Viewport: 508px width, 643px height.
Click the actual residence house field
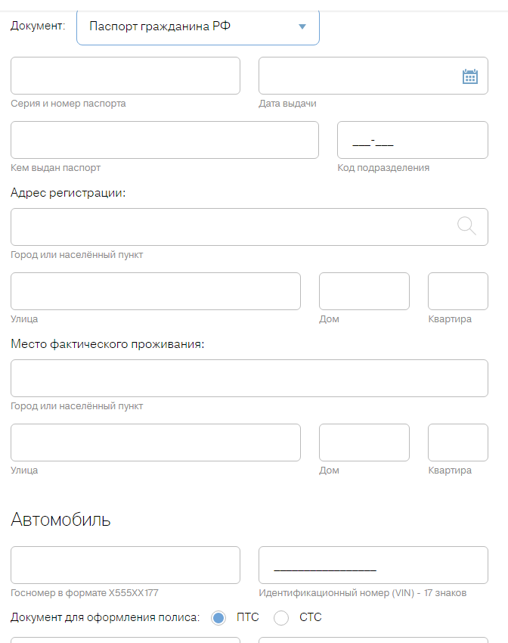click(x=364, y=443)
